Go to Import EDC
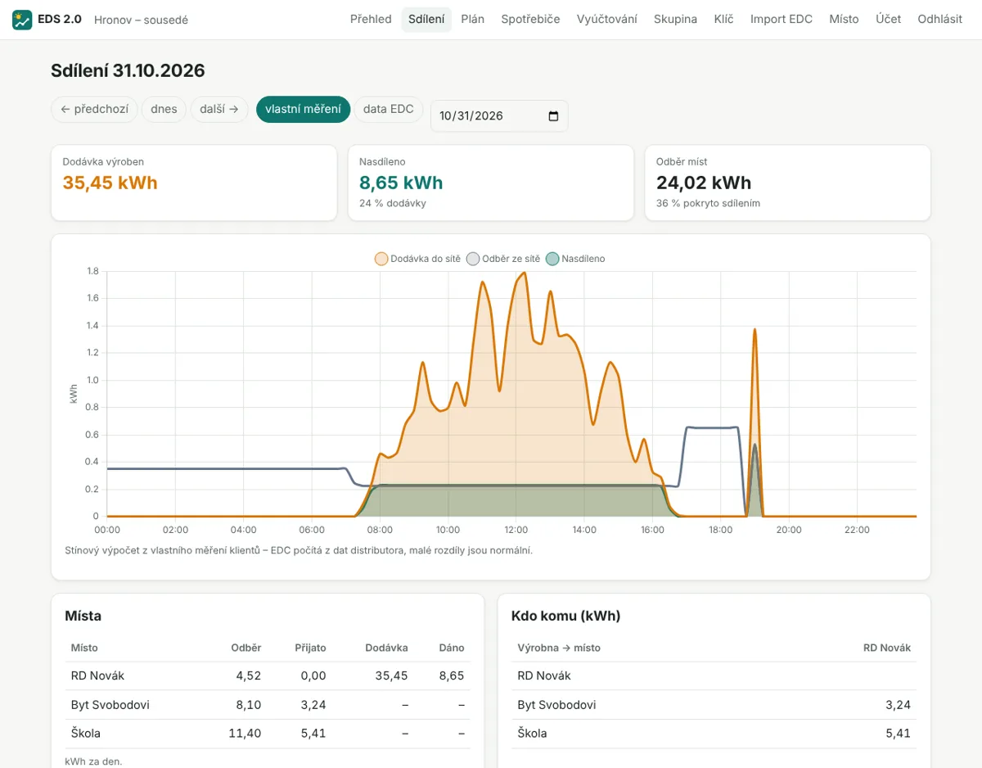The width and height of the screenshot is (982, 768). pyautogui.click(x=782, y=19)
